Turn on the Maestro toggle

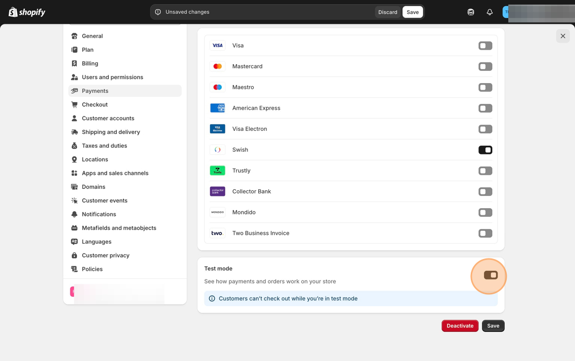(485, 88)
